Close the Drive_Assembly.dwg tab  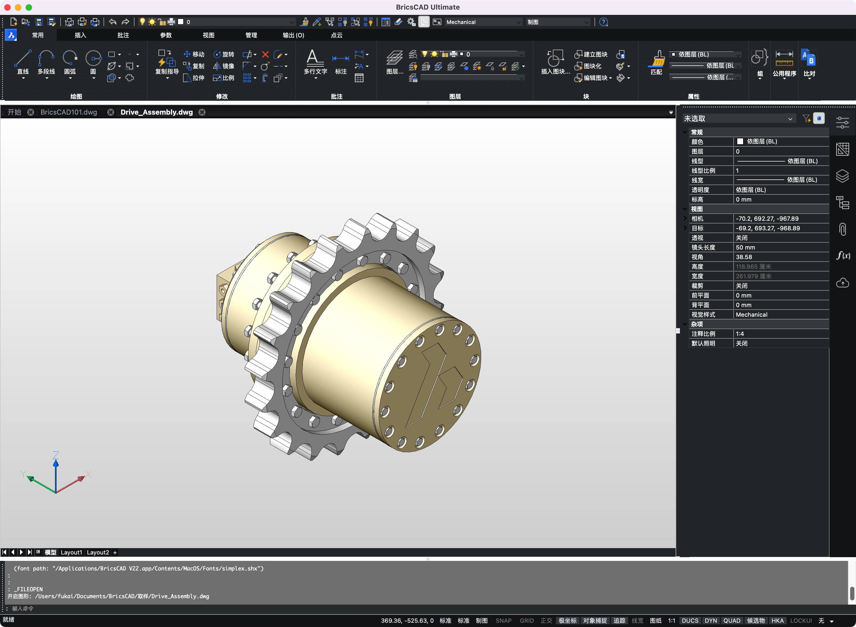[x=202, y=112]
